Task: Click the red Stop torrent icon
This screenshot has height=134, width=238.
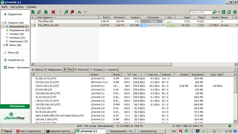Action: 72,12
